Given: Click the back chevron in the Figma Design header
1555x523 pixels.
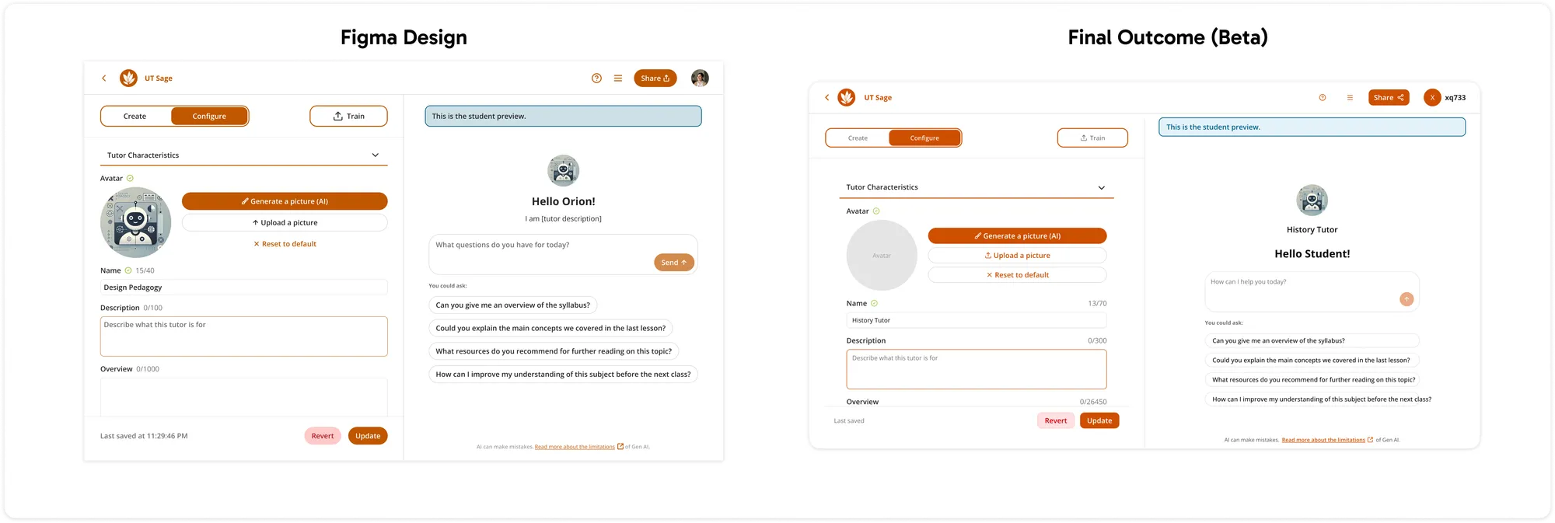Looking at the screenshot, I should 103,78.
